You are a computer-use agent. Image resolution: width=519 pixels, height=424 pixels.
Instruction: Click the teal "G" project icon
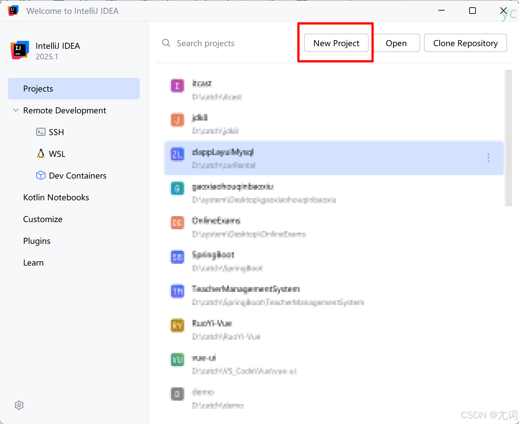point(177,188)
